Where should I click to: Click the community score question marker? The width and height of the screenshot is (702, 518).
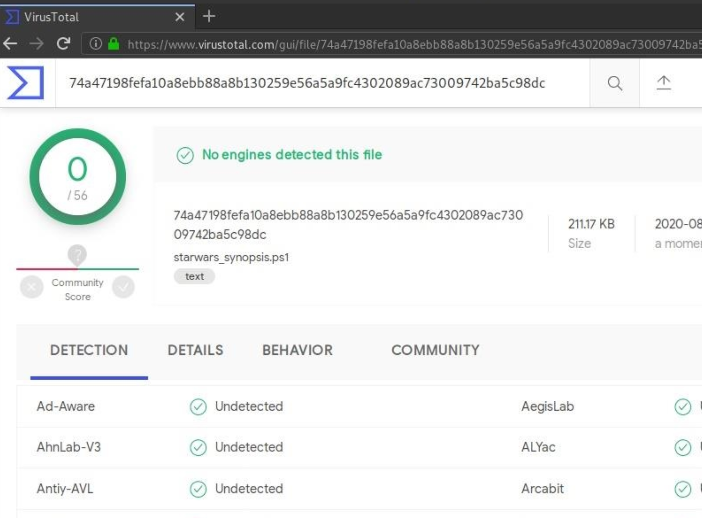[x=77, y=254]
